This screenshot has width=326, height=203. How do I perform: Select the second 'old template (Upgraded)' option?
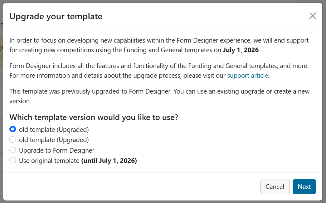(13, 139)
